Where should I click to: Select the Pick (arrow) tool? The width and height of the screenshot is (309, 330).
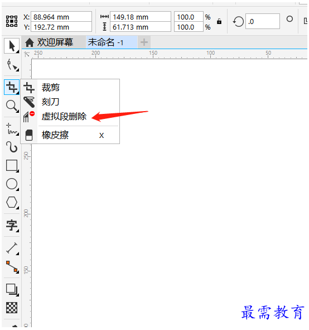(x=12, y=46)
